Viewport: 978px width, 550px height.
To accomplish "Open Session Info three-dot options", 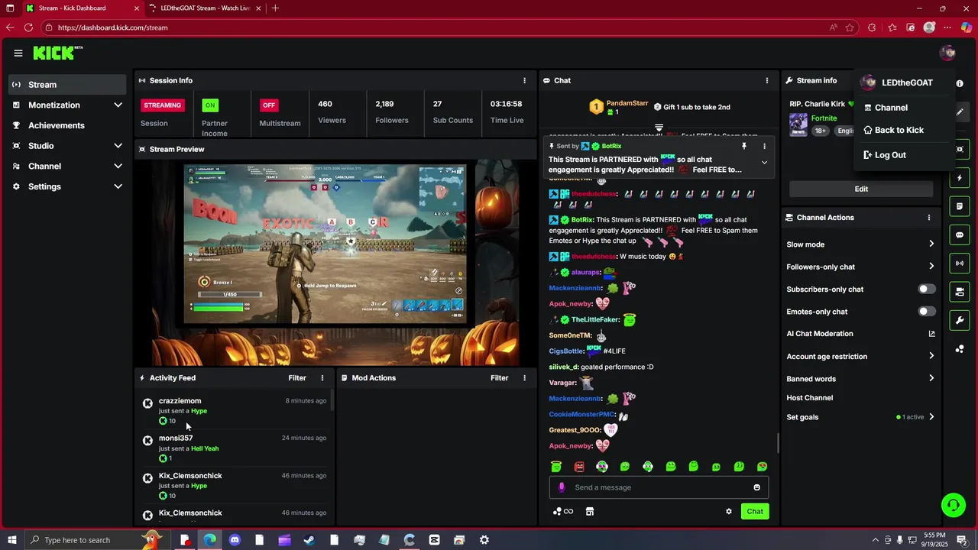I will (524, 80).
